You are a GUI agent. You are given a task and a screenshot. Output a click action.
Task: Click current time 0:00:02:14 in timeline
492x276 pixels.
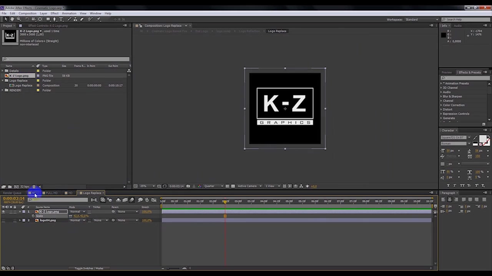point(14,199)
